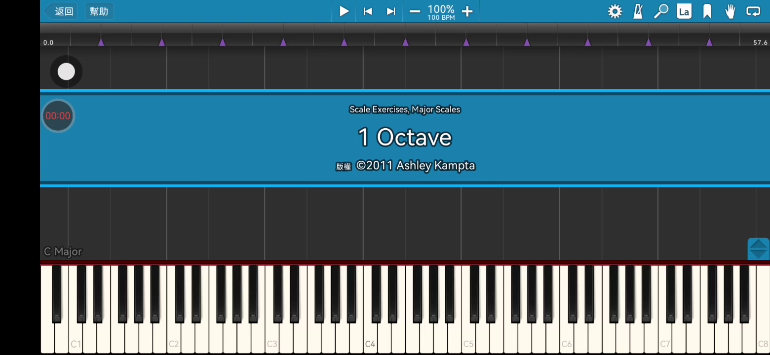Click the first purple timeline marker
This screenshot has height=355, width=770.
pos(101,42)
